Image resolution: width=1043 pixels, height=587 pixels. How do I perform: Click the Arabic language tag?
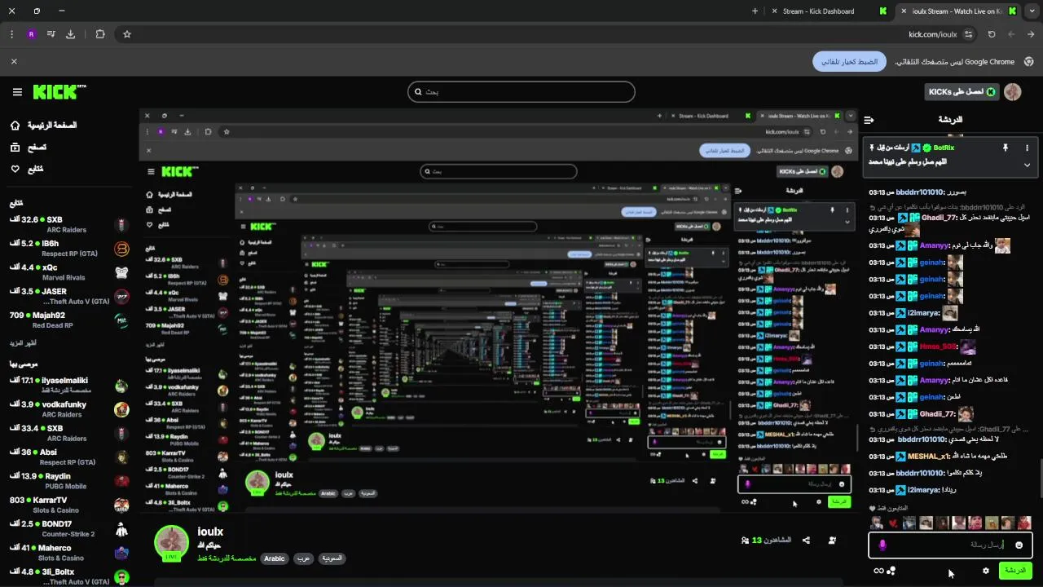click(x=275, y=558)
